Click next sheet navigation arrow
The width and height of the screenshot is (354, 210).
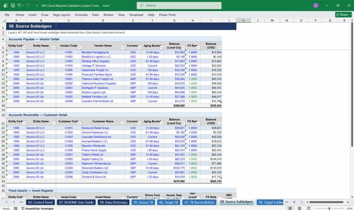coord(14,202)
